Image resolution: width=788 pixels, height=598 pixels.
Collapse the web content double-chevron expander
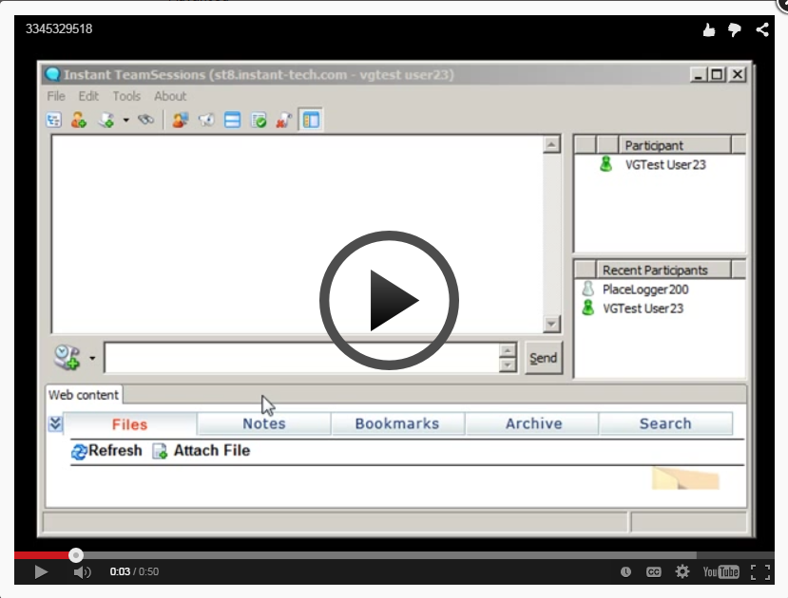(55, 424)
